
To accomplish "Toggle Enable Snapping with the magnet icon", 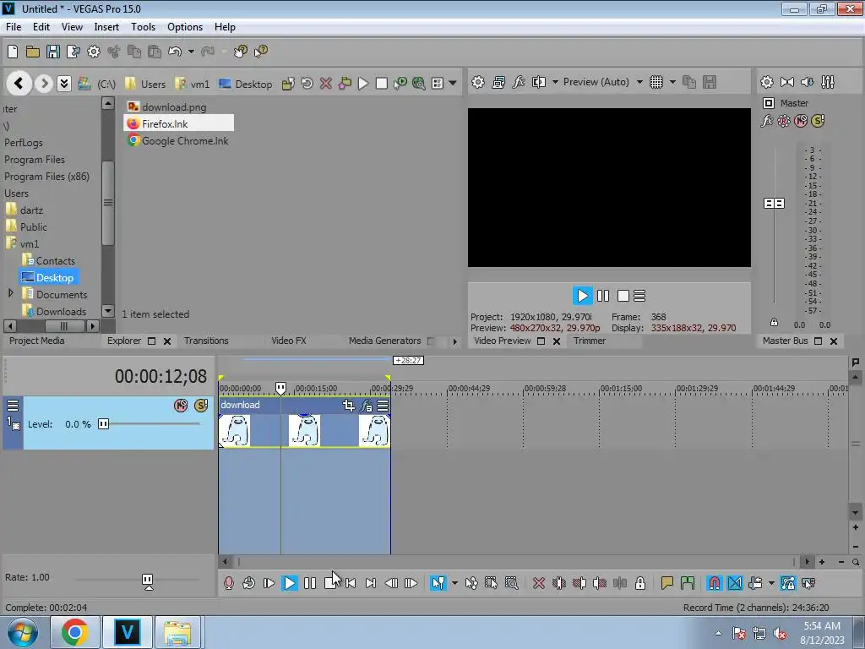I will 715,583.
